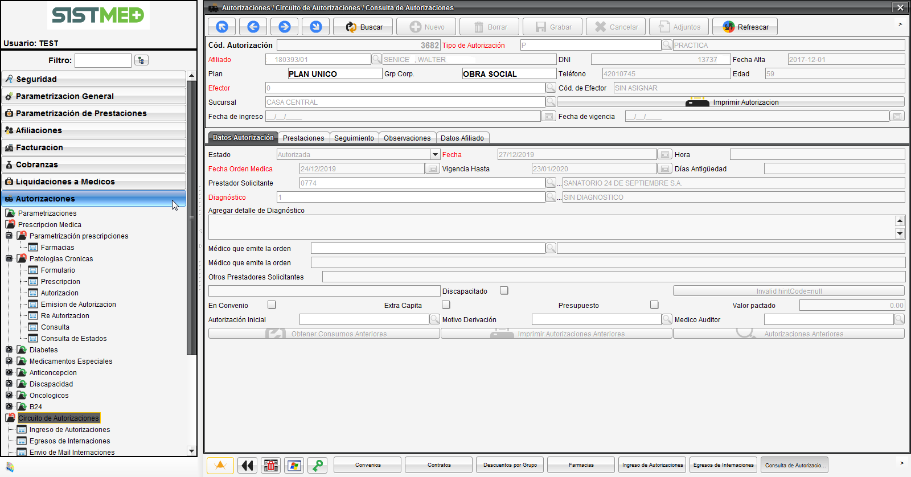This screenshot has height=477, width=911.
Task: Switch to the Prestaciones tab
Action: (303, 138)
